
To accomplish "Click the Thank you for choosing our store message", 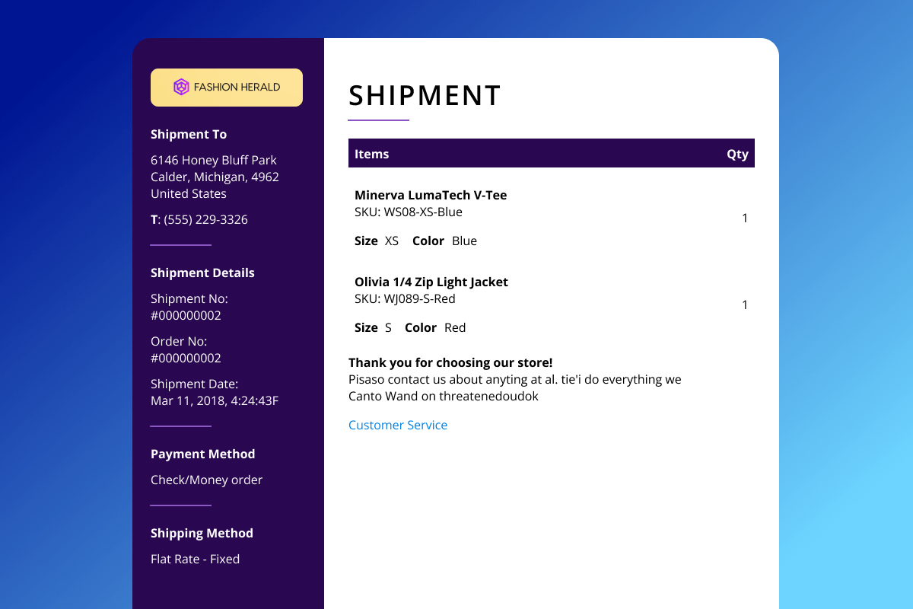I will (x=450, y=362).
